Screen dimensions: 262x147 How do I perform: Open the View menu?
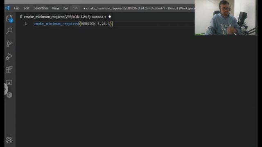[x=56, y=8]
